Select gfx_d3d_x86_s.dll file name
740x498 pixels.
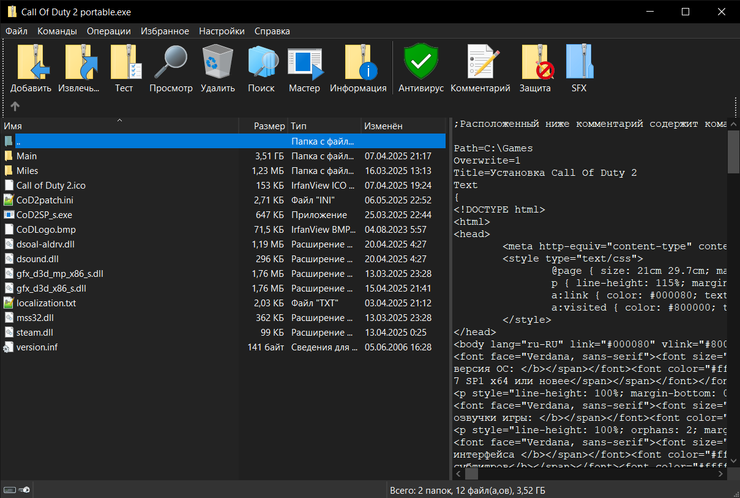click(51, 289)
